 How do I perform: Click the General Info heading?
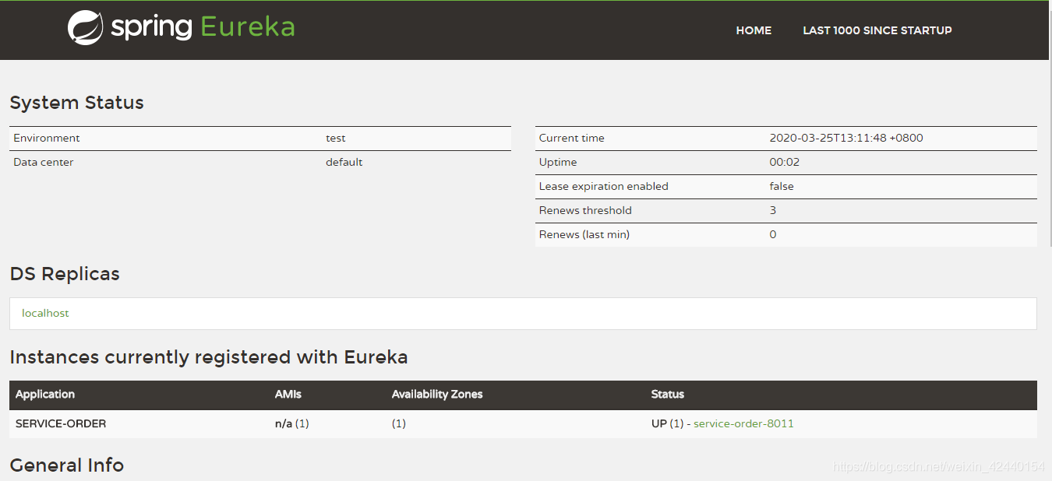(x=67, y=465)
